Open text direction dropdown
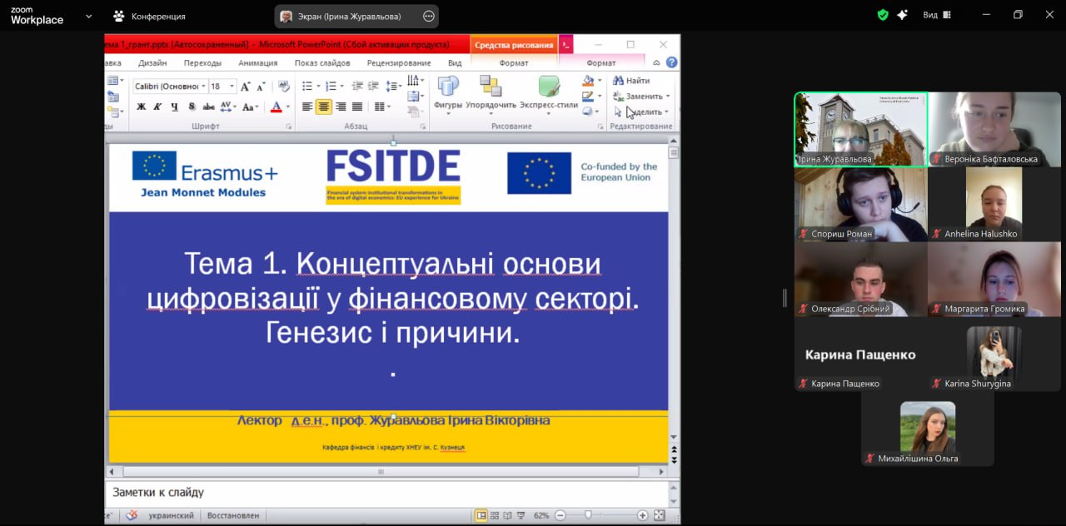Image resolution: width=1066 pixels, height=526 pixels. pos(416,81)
